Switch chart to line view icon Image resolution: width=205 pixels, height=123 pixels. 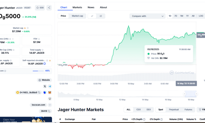click(92, 16)
